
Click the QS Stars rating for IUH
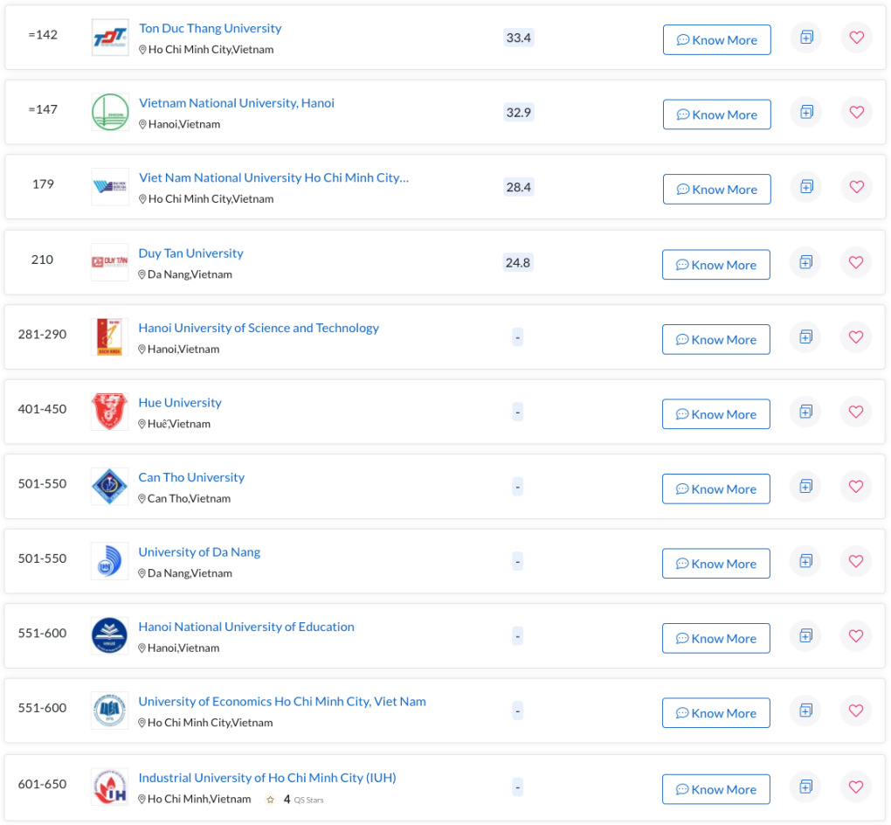pyautogui.click(x=295, y=800)
